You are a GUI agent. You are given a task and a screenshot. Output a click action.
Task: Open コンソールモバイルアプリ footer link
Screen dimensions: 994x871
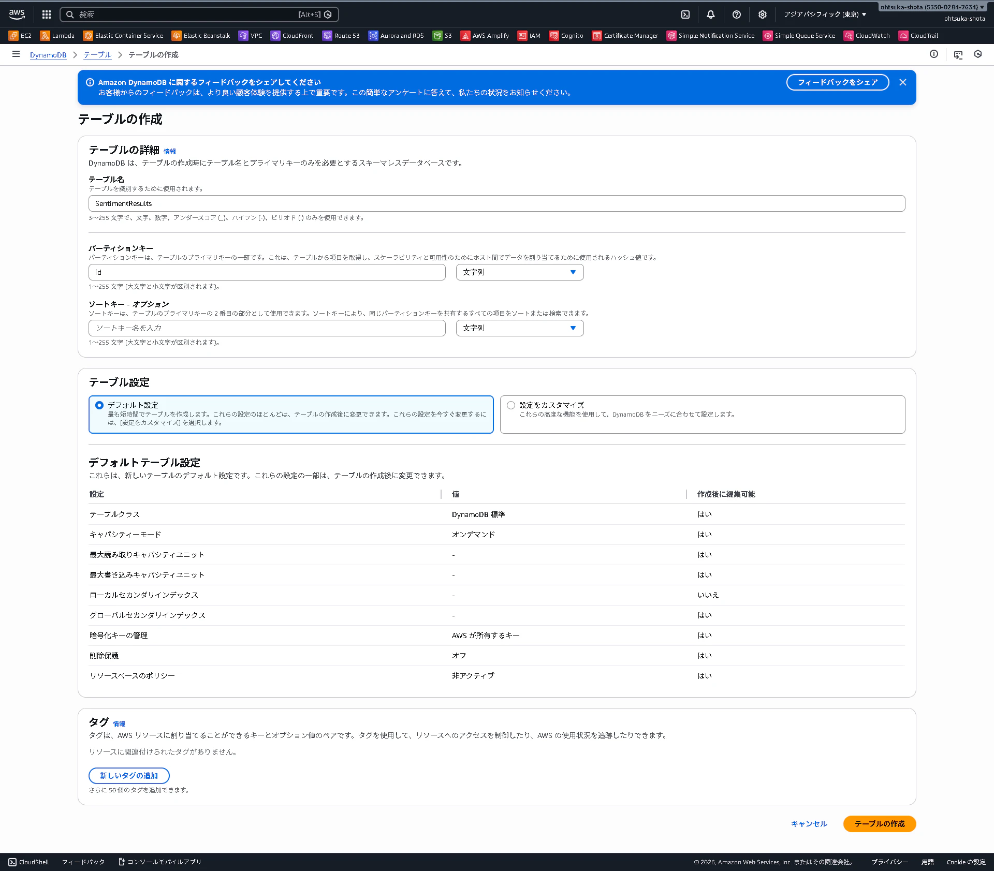[160, 862]
